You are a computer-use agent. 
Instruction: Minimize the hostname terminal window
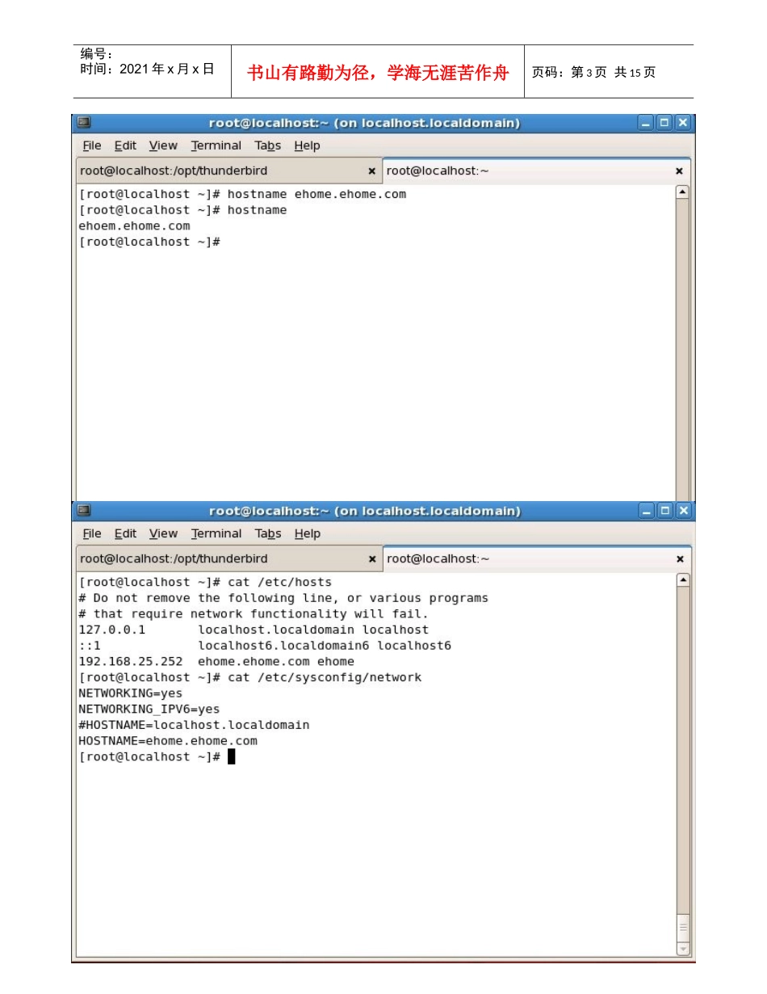[x=646, y=123]
